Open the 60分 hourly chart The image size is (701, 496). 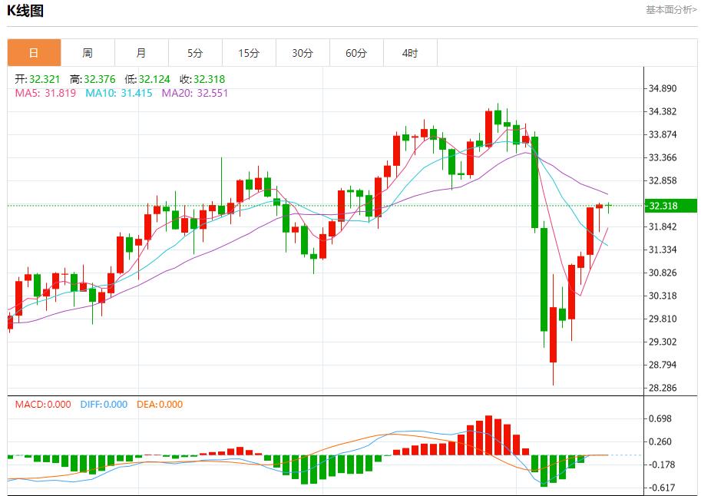tap(356, 52)
